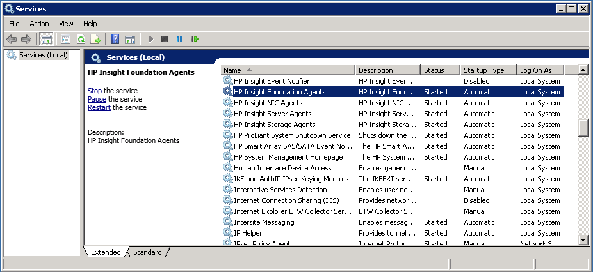593x272 pixels.
Task: Click gear icon of IP Helper service
Action: click(227, 233)
